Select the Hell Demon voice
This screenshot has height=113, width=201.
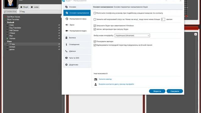point(14,30)
